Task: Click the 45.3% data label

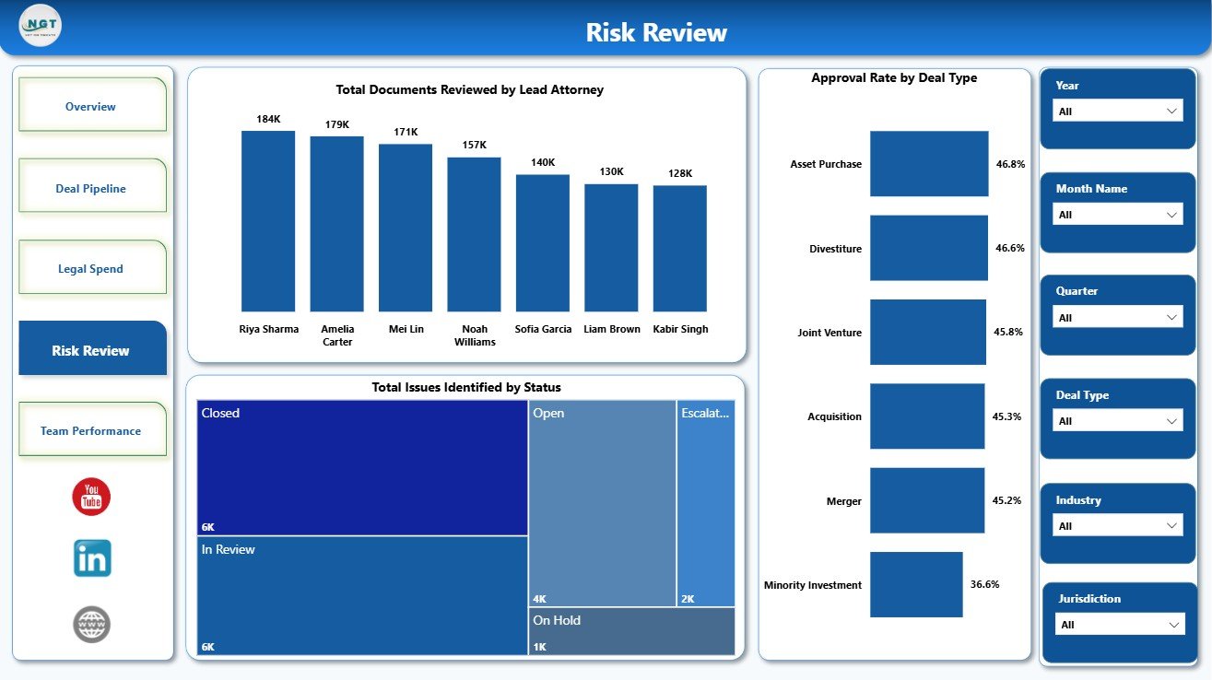Action: [x=1006, y=416]
